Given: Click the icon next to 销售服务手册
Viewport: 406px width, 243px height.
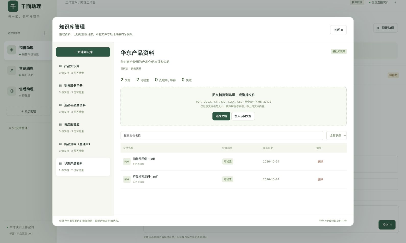Looking at the screenshot, I should click(x=61, y=86).
